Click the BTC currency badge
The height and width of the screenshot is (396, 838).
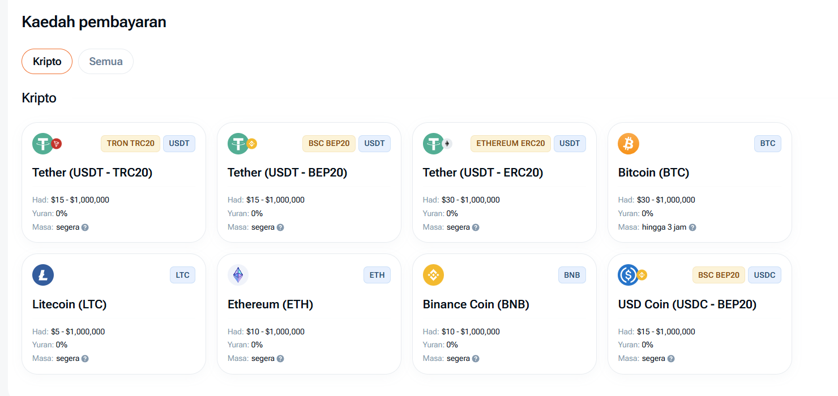coord(768,144)
